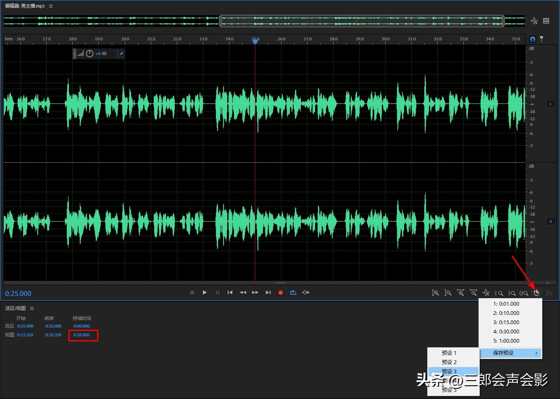This screenshot has height=399, width=560.
Task: Click the Fast Forward button
Action: click(255, 293)
